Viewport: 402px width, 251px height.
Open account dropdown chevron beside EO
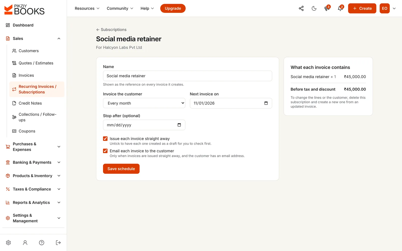click(x=394, y=8)
